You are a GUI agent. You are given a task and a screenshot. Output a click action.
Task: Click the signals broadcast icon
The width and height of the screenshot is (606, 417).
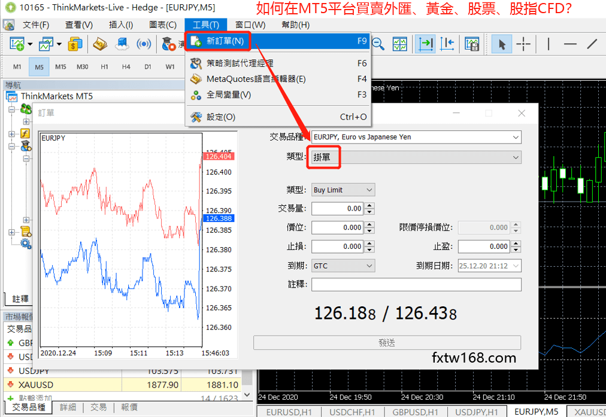[x=144, y=44]
